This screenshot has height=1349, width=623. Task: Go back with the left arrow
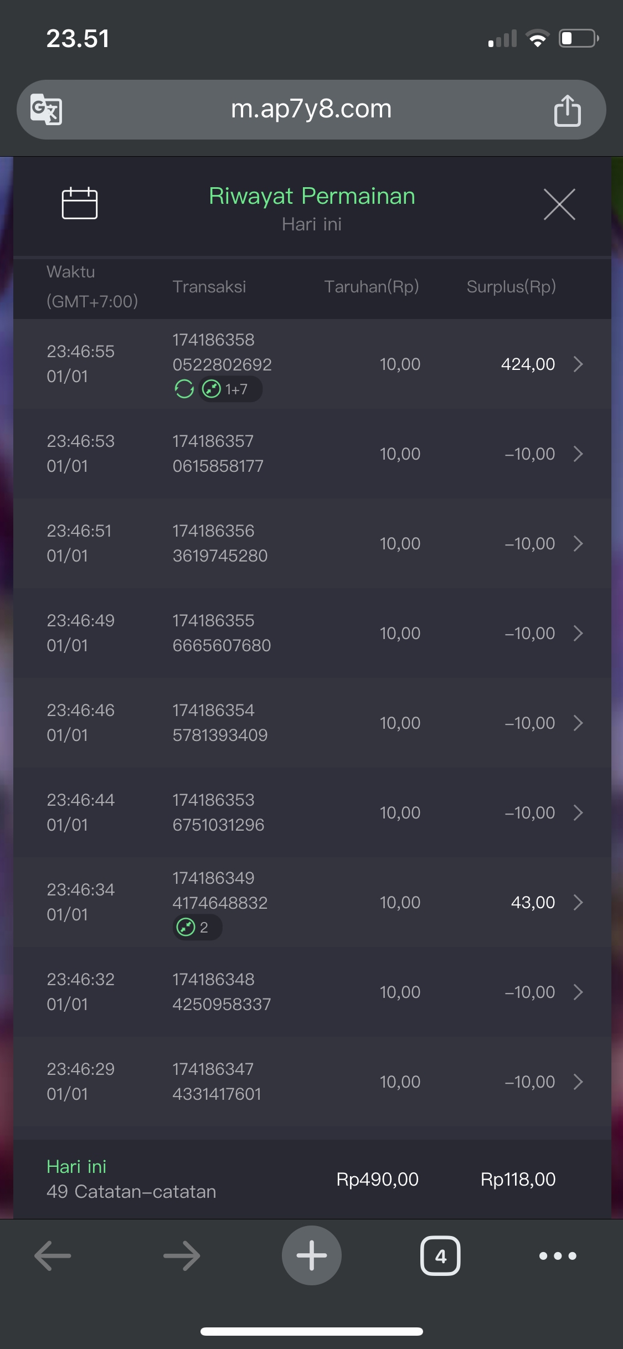(x=53, y=1255)
